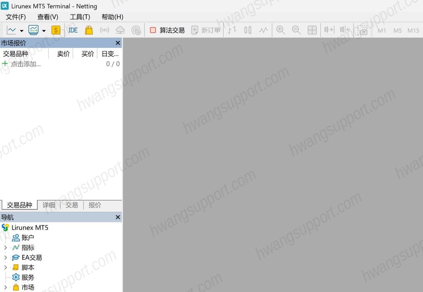Click the green plus add symbol icon

coord(5,64)
